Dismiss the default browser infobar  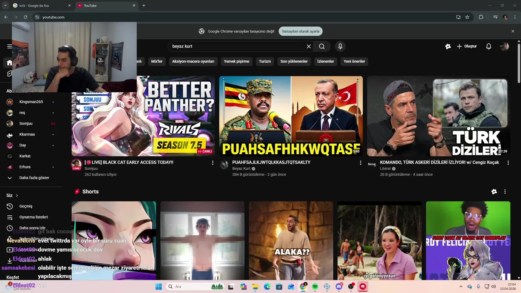tap(513, 31)
